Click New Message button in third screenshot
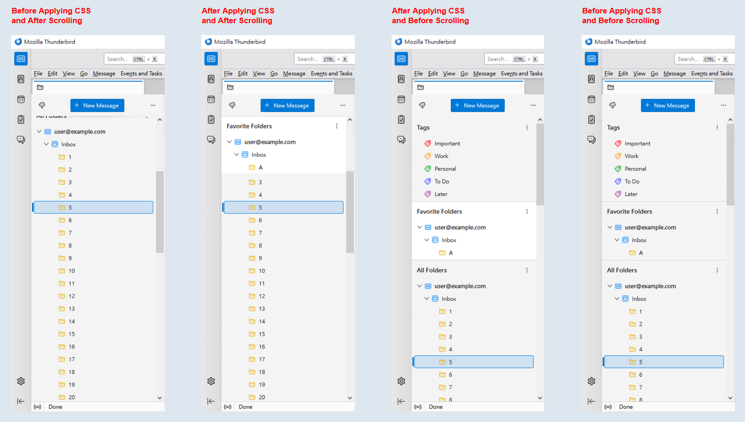The height and width of the screenshot is (422, 745). (x=477, y=106)
